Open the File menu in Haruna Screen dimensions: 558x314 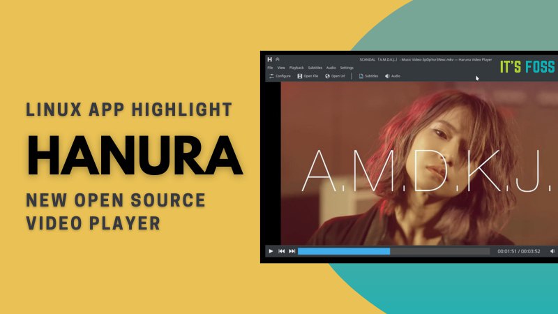(270, 68)
